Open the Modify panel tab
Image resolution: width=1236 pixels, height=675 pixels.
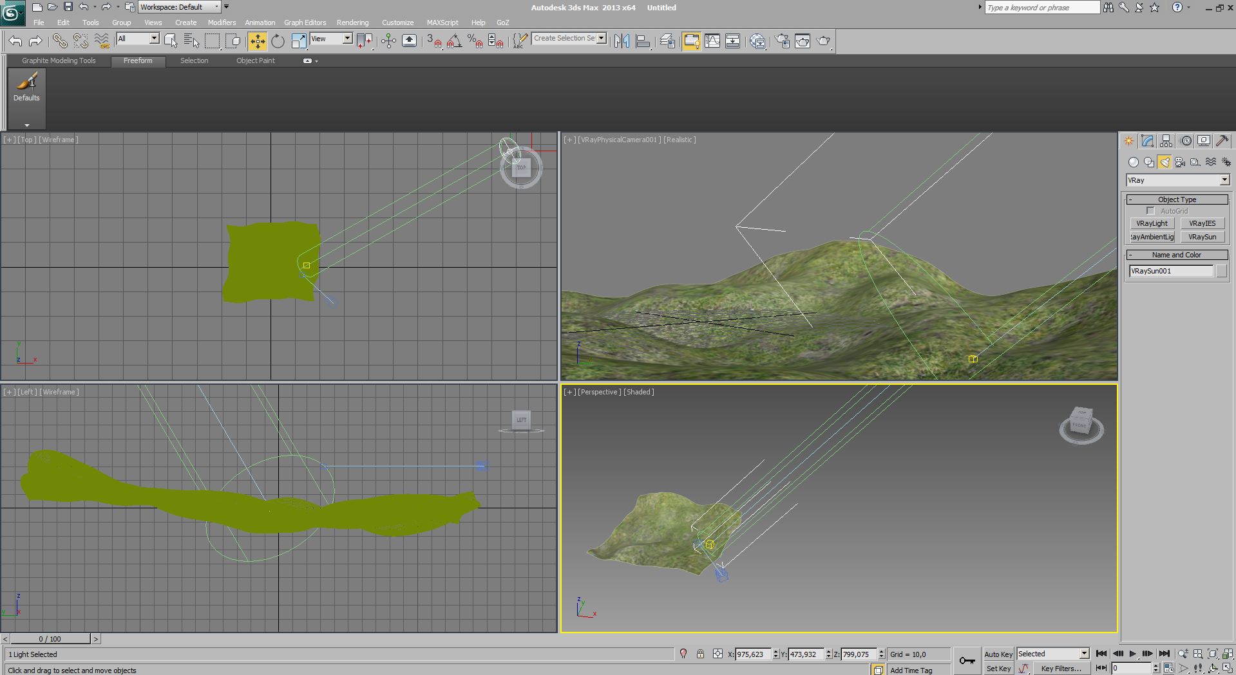[x=1147, y=141]
